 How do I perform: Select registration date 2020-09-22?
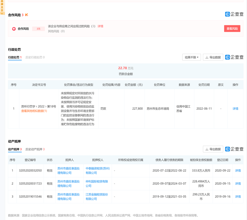[x=223, y=171]
